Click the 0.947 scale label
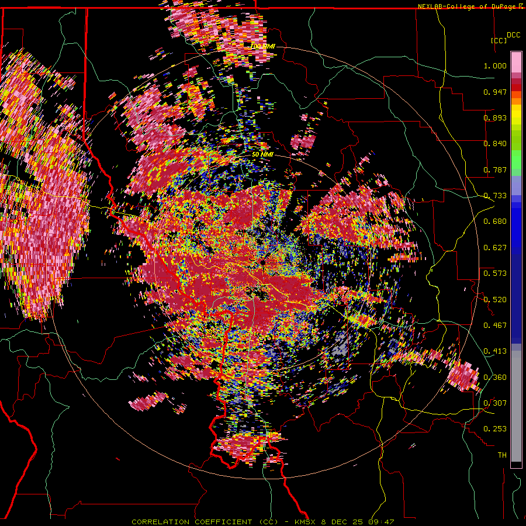Image resolution: width=526 pixels, height=526 pixels. [495, 92]
